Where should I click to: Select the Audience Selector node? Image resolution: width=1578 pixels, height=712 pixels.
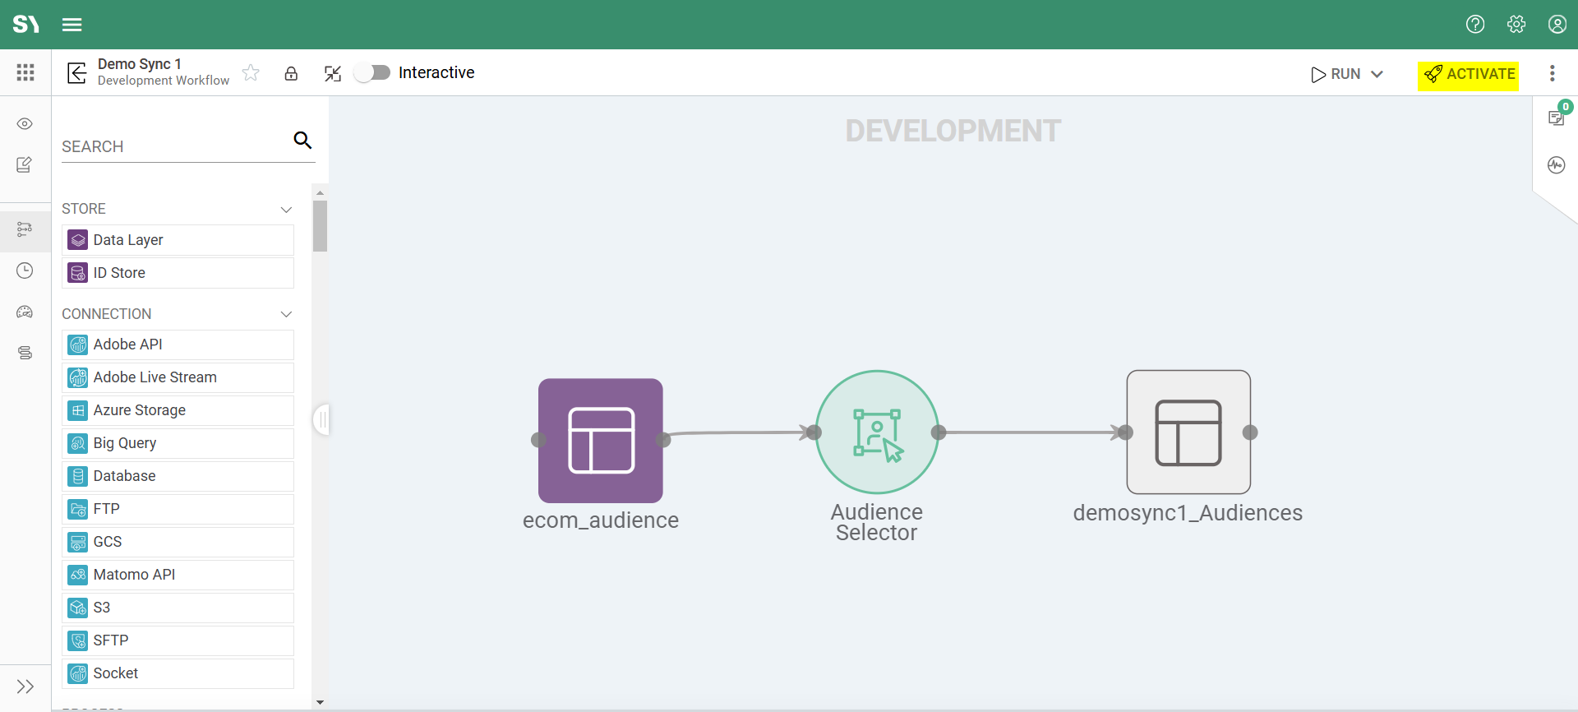877,432
